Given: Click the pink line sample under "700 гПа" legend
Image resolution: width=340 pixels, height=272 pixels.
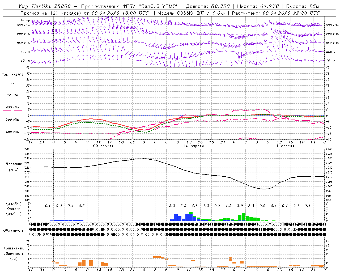Looking at the screenshot, I should 12,123.
